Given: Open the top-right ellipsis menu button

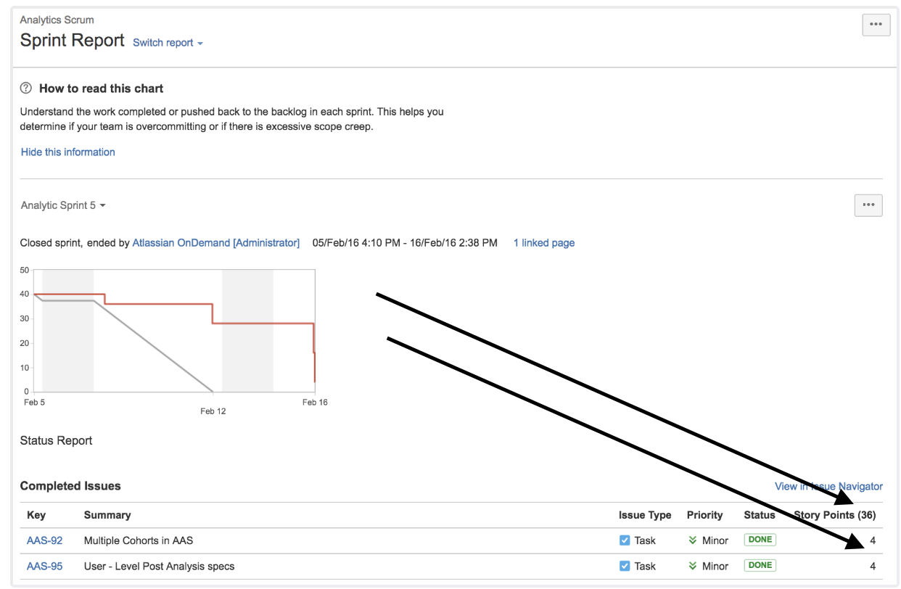Looking at the screenshot, I should [876, 25].
